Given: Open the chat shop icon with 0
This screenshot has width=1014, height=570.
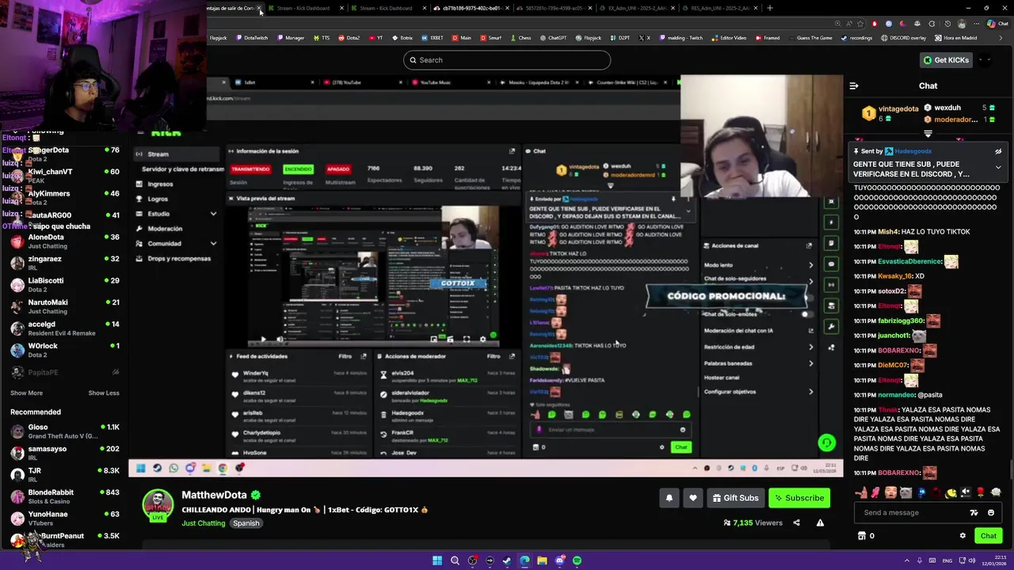Looking at the screenshot, I should tap(866, 536).
